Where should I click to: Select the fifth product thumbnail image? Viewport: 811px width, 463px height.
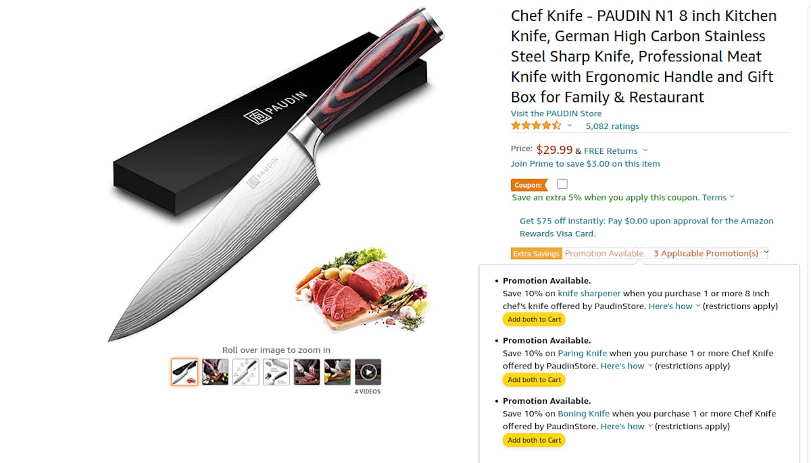point(306,372)
